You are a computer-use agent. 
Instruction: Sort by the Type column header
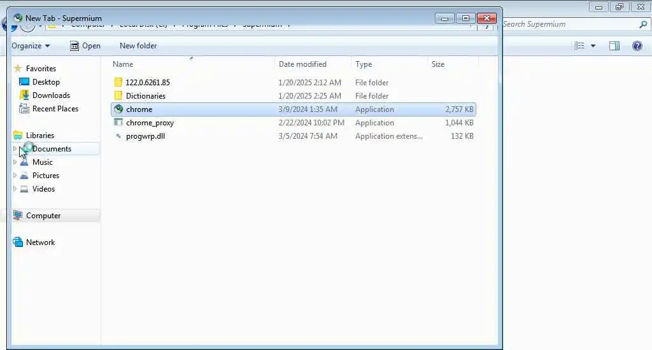pyautogui.click(x=364, y=64)
